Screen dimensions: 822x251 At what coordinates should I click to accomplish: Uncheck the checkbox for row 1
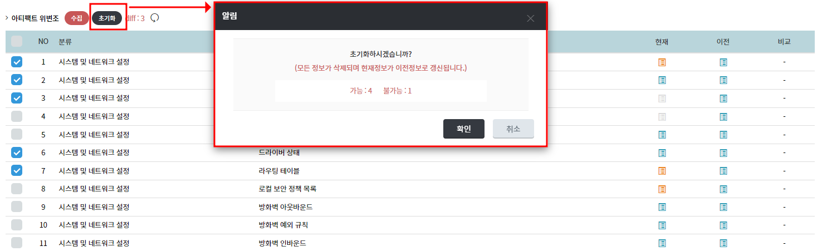coord(17,62)
